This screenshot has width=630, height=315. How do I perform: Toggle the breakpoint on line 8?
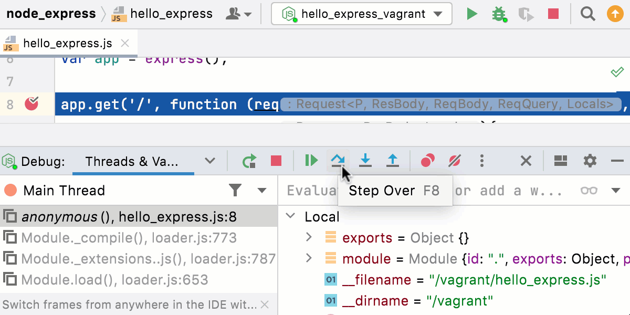33,104
